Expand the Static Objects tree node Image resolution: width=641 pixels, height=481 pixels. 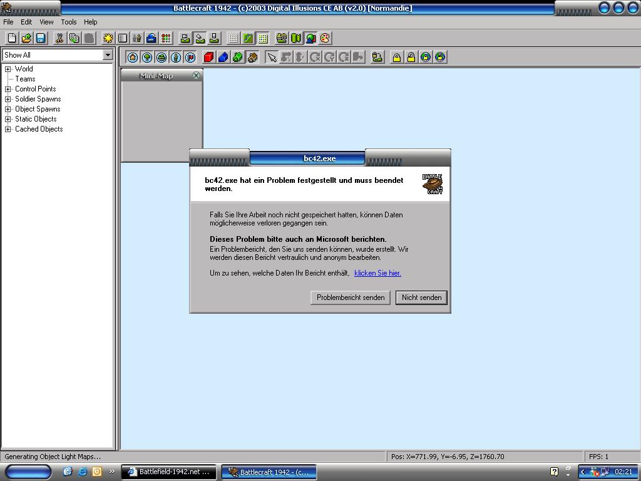click(8, 119)
